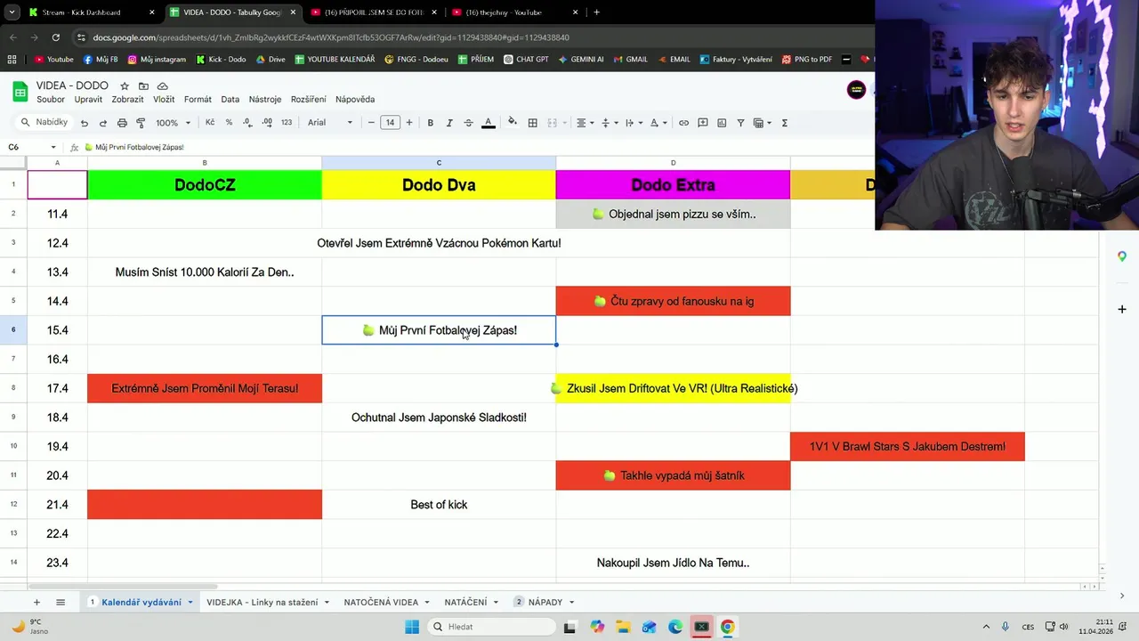Toggle bold formatting

(431, 123)
